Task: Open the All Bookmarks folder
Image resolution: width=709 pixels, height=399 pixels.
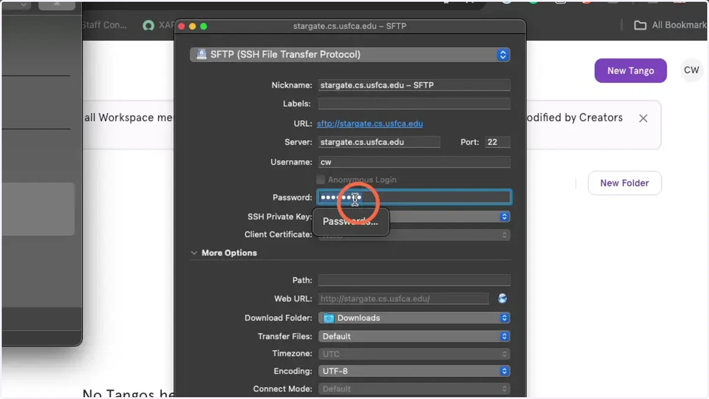Action: 671,25
